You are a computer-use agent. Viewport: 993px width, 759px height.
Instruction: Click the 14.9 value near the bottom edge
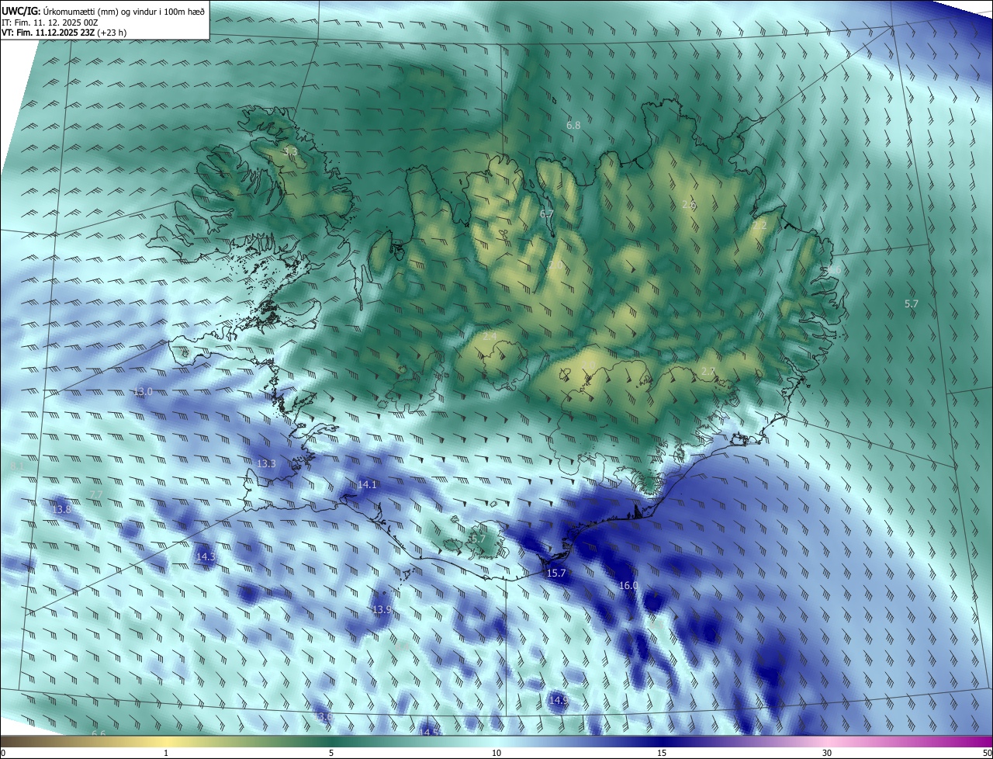click(x=559, y=700)
